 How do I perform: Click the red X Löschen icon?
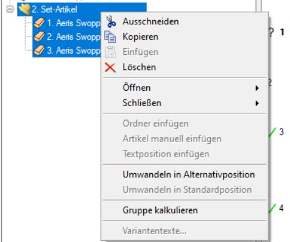tap(110, 68)
